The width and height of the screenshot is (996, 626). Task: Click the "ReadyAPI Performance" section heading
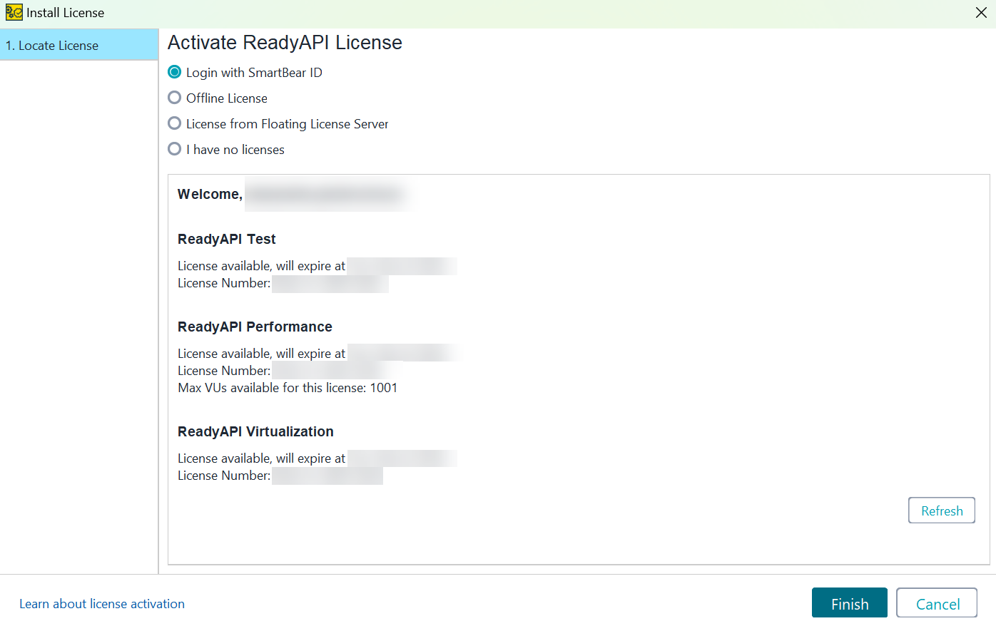click(x=255, y=327)
